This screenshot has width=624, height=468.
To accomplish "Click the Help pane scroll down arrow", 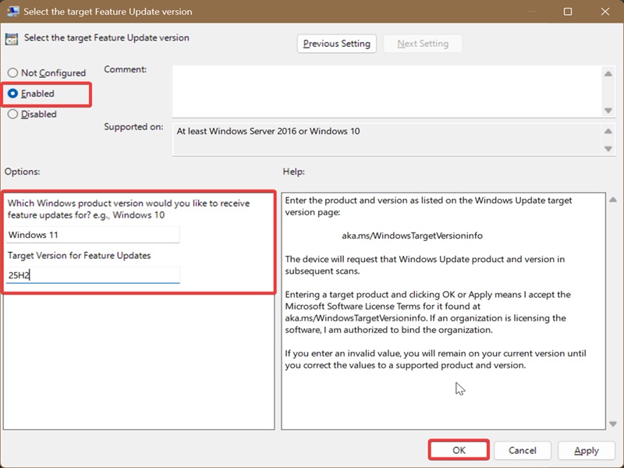I will coord(613,424).
